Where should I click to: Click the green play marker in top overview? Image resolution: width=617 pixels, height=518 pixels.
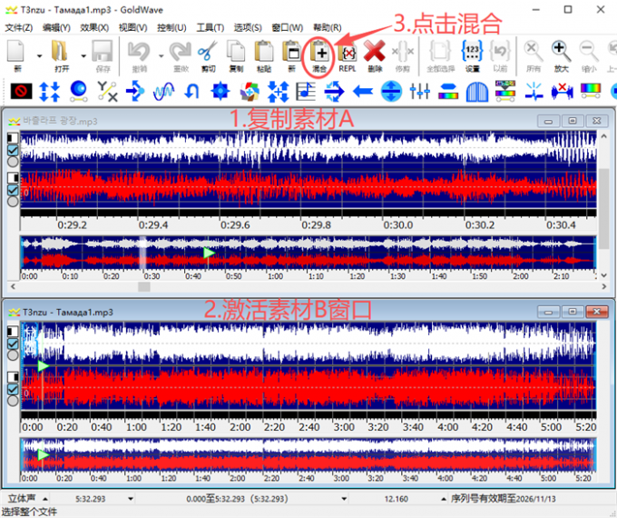[x=210, y=253]
